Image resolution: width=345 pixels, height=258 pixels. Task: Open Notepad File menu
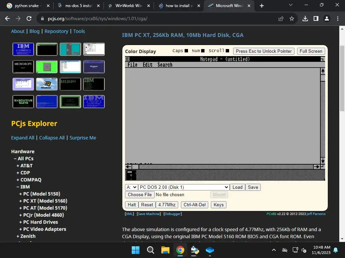(x=132, y=65)
